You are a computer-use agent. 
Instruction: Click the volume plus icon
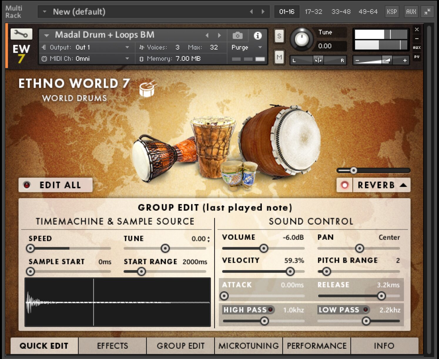pyautogui.click(x=405, y=60)
